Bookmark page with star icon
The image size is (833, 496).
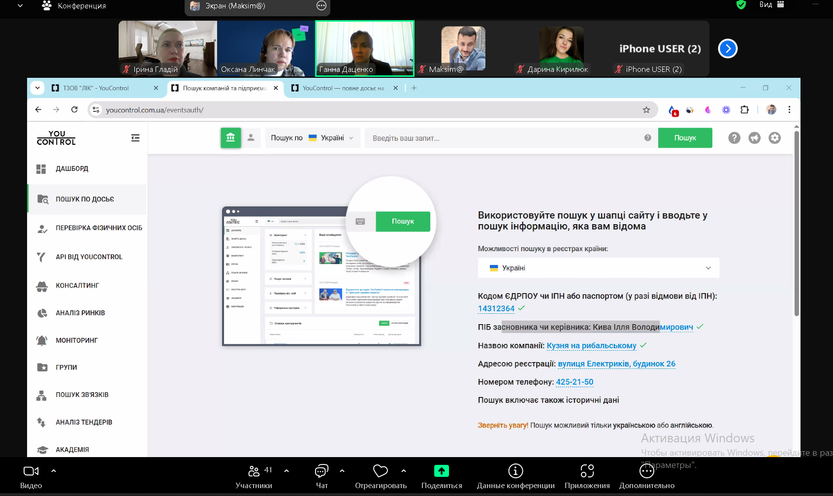coord(646,110)
